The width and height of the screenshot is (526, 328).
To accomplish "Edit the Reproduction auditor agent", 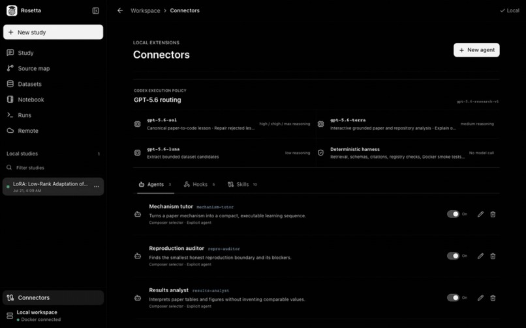I will click(481, 256).
